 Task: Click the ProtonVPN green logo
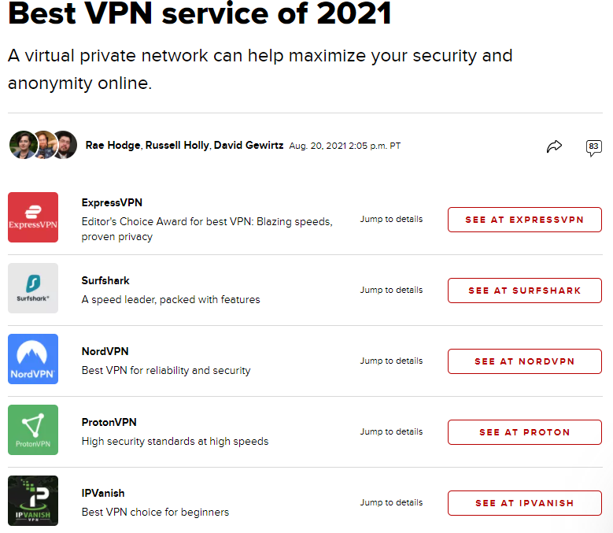click(x=33, y=430)
